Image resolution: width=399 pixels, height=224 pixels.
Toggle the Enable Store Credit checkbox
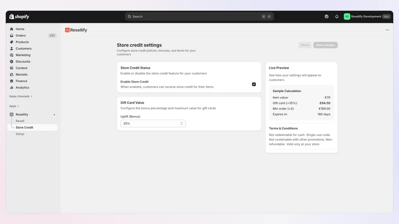coord(254,84)
